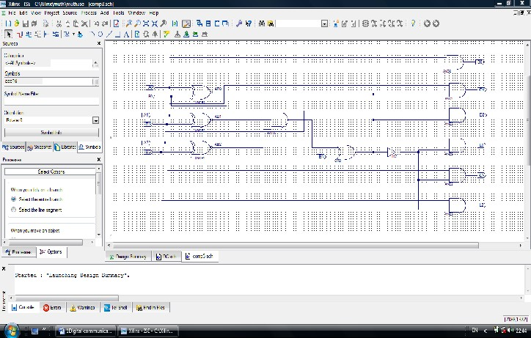
Task: Open the Window menu
Action: [x=136, y=13]
